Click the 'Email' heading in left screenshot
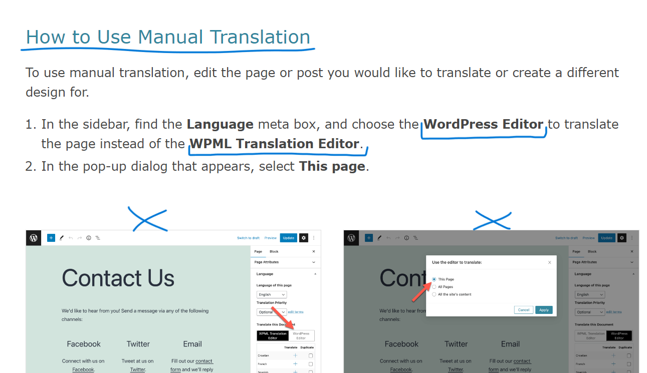The width and height of the screenshot is (647, 373). 192,344
